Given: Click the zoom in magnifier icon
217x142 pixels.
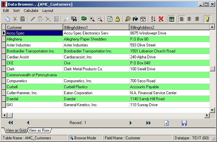Looking at the screenshot, I should click(92, 19).
